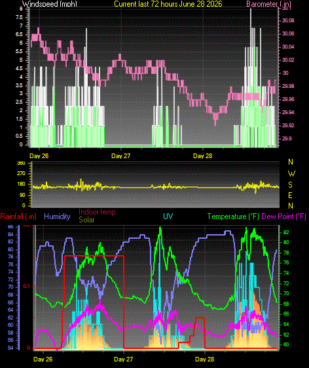Click Day 27 marker under wind chart

(x=120, y=156)
